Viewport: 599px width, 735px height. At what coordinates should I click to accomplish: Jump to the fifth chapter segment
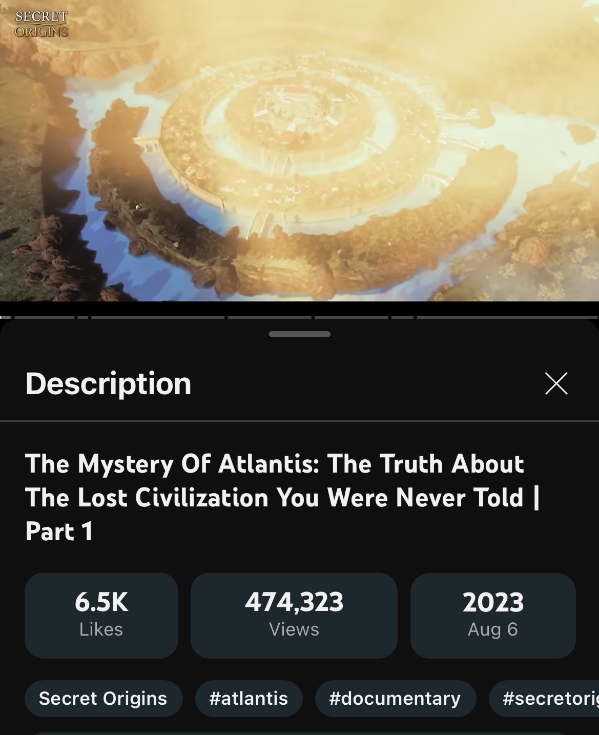tap(270, 317)
